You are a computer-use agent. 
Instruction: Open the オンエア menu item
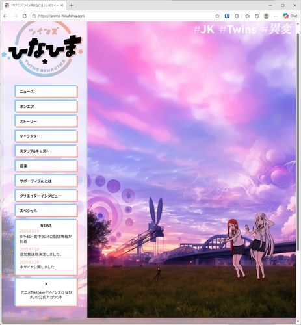click(46, 107)
